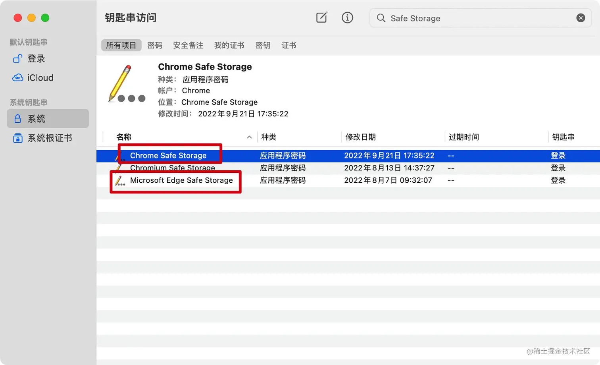Click the lock icon beside 系统
Image resolution: width=600 pixels, height=365 pixels.
[17, 118]
